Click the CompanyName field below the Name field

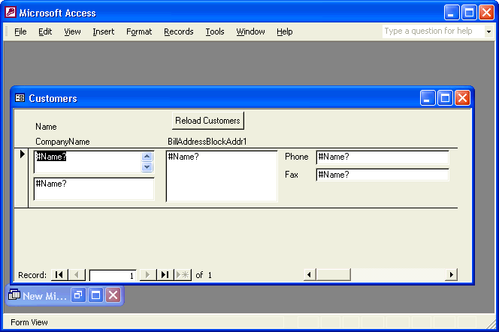point(94,189)
